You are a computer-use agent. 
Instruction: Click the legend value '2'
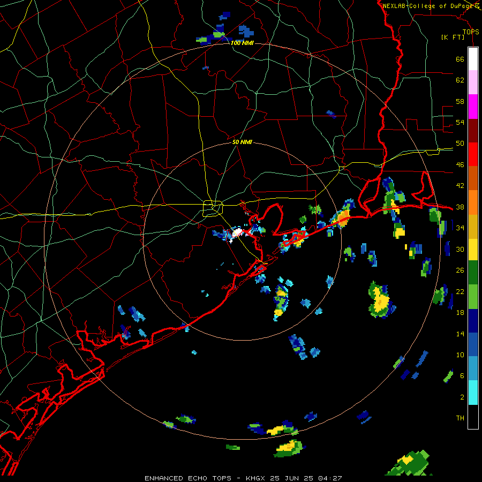(x=462, y=397)
